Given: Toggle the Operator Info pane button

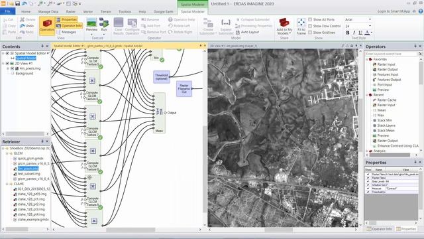Looking at the screenshot, I should click(x=69, y=26).
